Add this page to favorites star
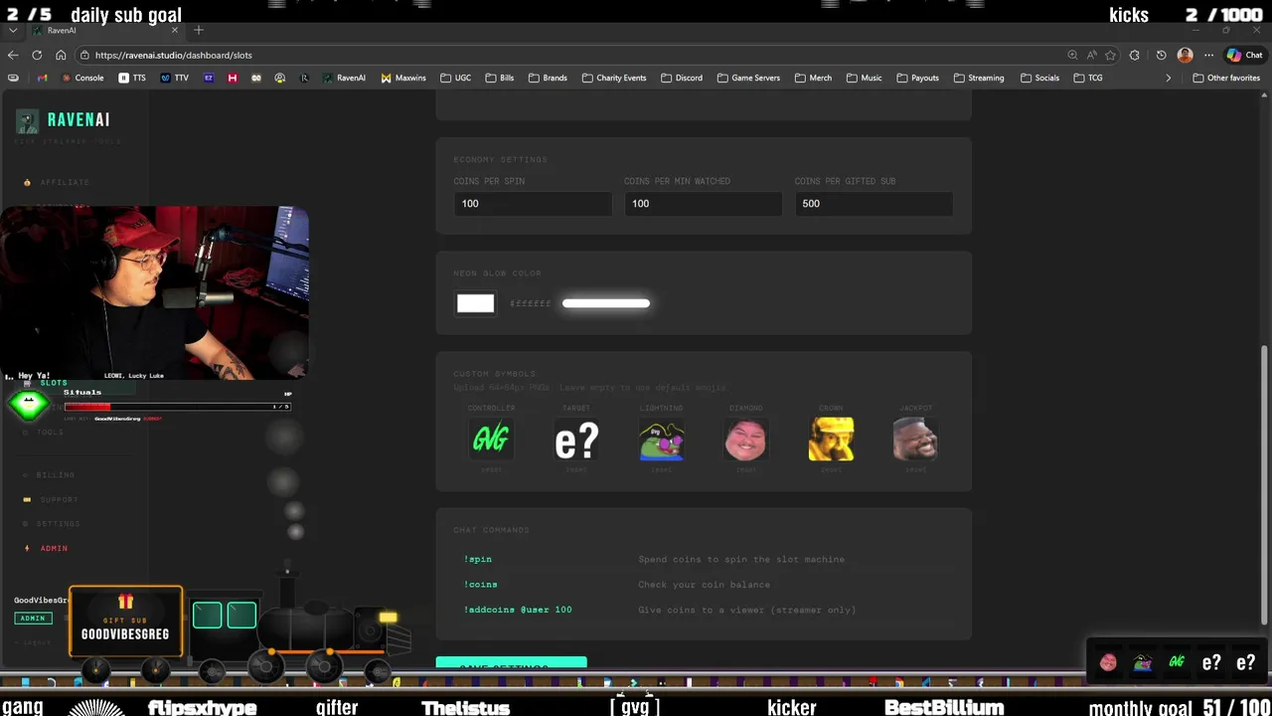 click(1110, 55)
